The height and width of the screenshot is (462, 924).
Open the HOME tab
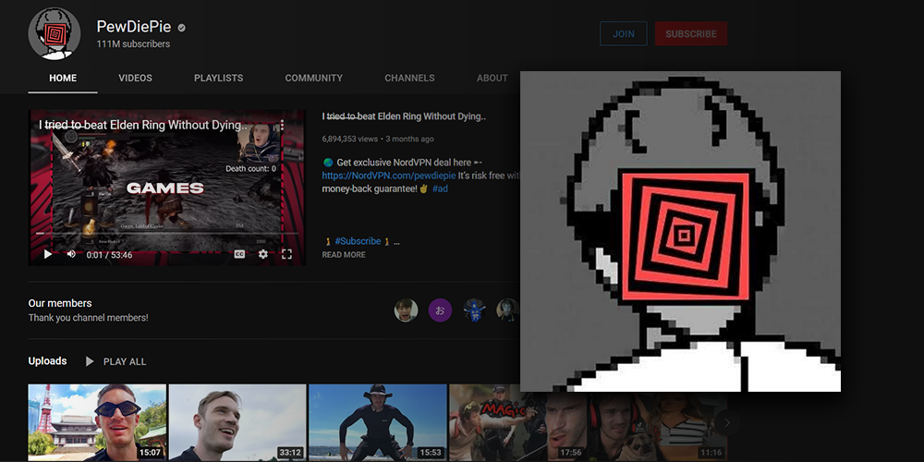tap(63, 78)
